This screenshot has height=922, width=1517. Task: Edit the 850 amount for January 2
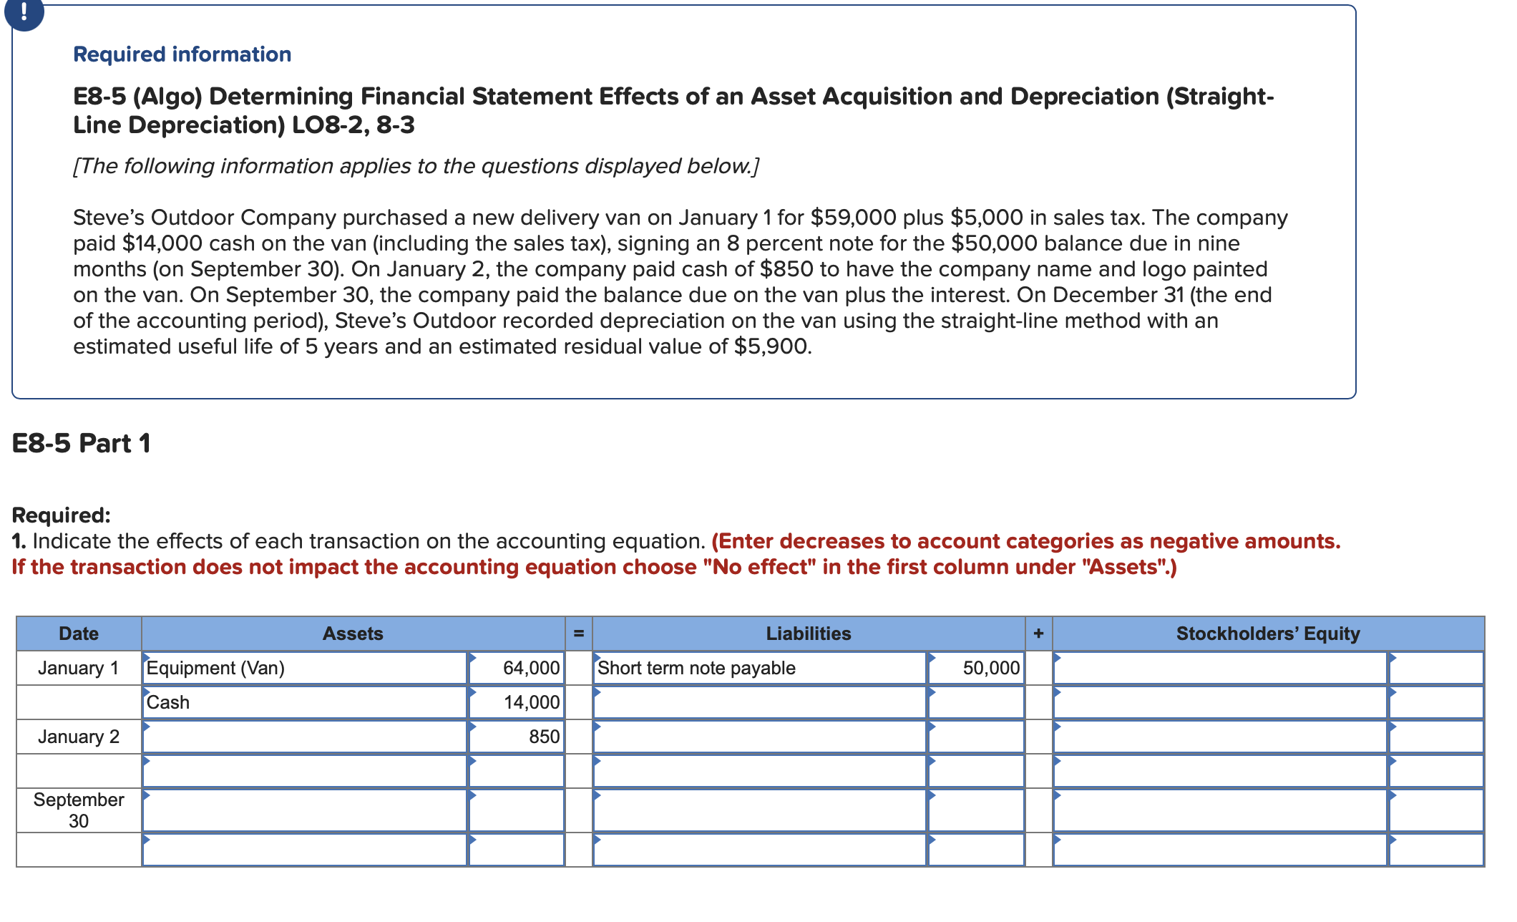point(519,736)
